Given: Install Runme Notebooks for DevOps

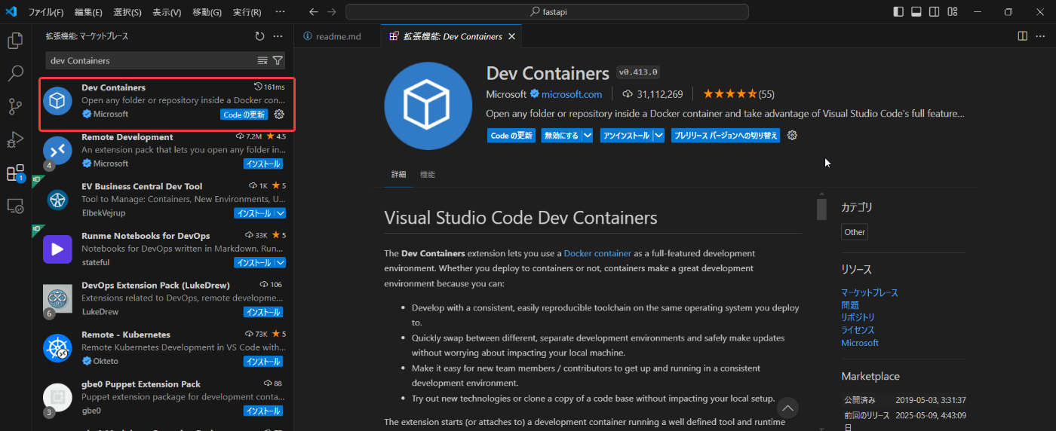Looking at the screenshot, I should (254, 262).
